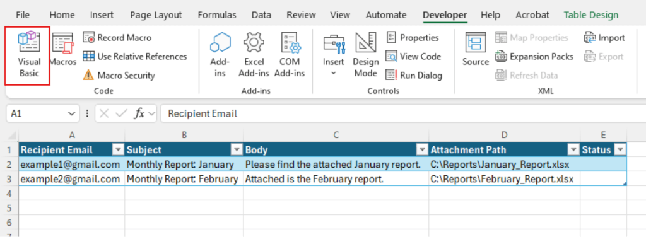This screenshot has width=646, height=237.
Task: Switch to the Formulas tab
Action: 217,15
